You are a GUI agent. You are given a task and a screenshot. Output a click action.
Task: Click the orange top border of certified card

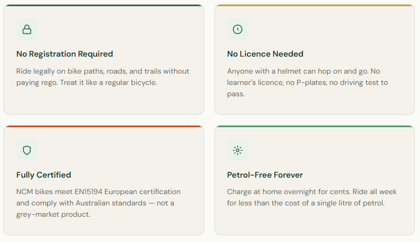104,126
